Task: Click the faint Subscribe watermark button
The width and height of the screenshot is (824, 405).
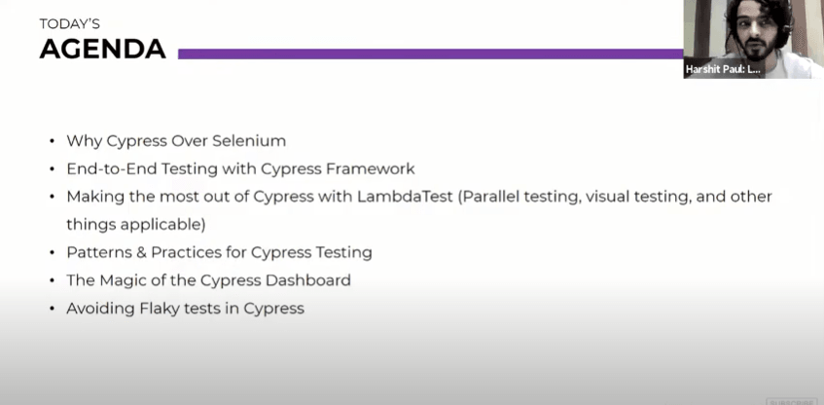Action: [x=790, y=400]
